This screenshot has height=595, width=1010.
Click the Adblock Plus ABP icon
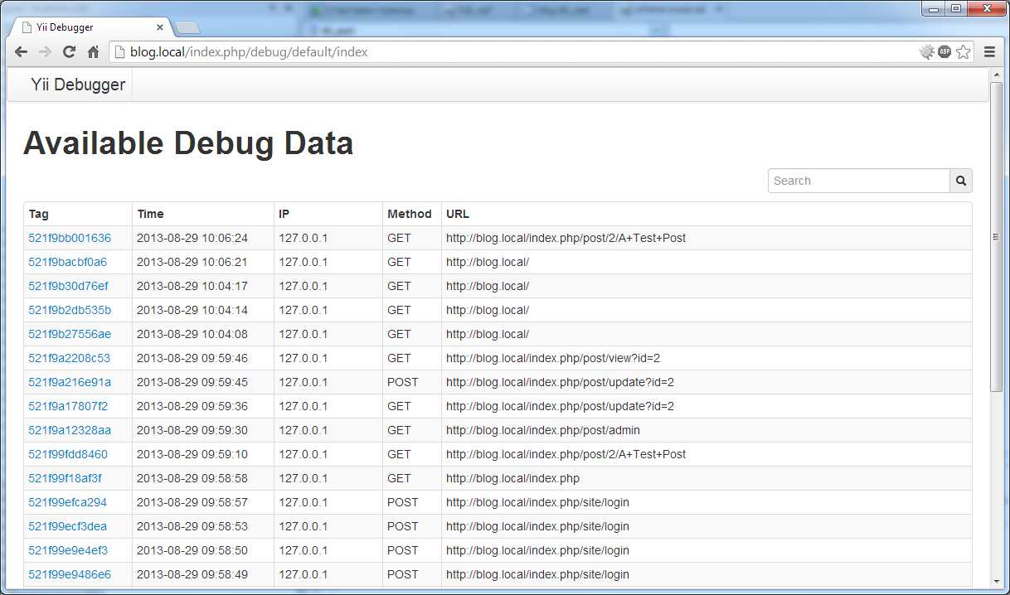[944, 51]
